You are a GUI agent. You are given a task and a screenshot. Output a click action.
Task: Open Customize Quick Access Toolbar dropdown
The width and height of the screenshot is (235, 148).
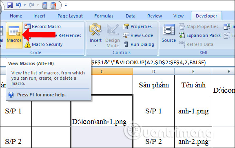(66, 5)
